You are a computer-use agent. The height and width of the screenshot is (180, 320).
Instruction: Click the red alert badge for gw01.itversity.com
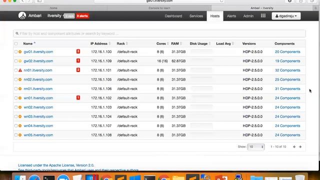tap(78, 51)
